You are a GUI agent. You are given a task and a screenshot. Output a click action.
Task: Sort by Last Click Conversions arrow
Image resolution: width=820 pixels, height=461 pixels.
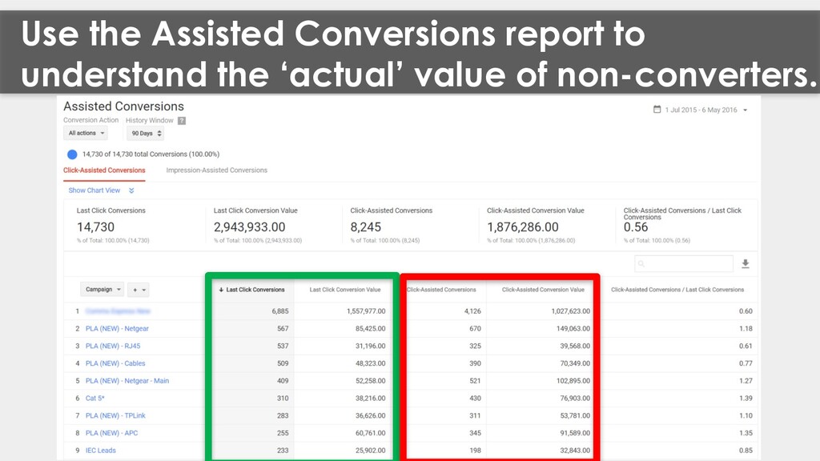tap(221, 290)
